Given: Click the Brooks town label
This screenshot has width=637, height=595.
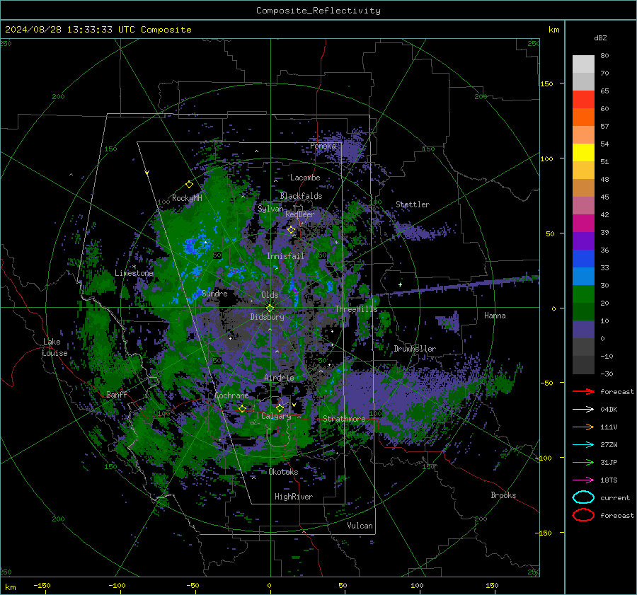Looking at the screenshot, I should pyautogui.click(x=503, y=495).
